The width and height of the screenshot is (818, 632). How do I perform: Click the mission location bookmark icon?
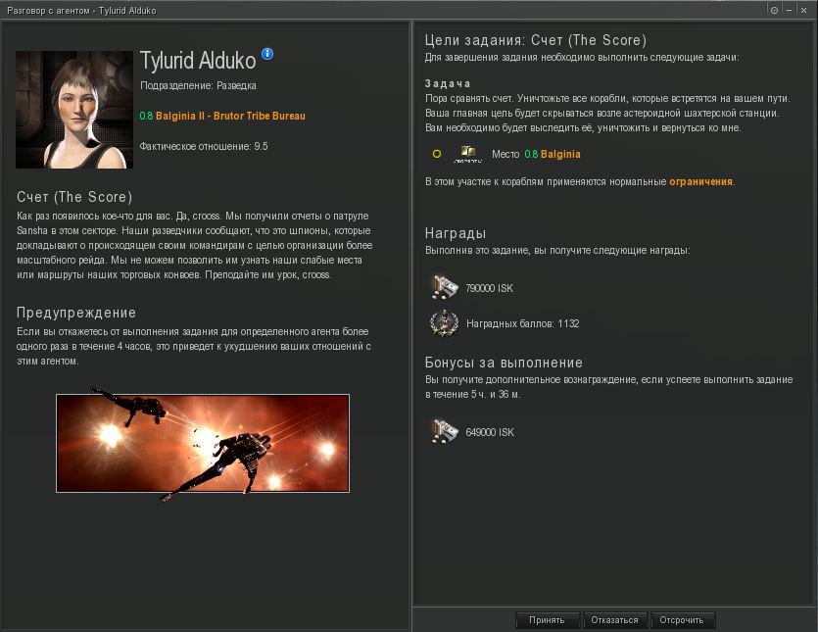pos(467,154)
